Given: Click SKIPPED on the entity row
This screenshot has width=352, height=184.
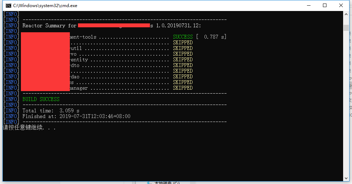Looking at the screenshot, I should (x=183, y=60).
